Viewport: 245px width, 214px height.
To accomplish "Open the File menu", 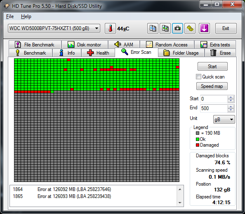I will tap(10, 16).
